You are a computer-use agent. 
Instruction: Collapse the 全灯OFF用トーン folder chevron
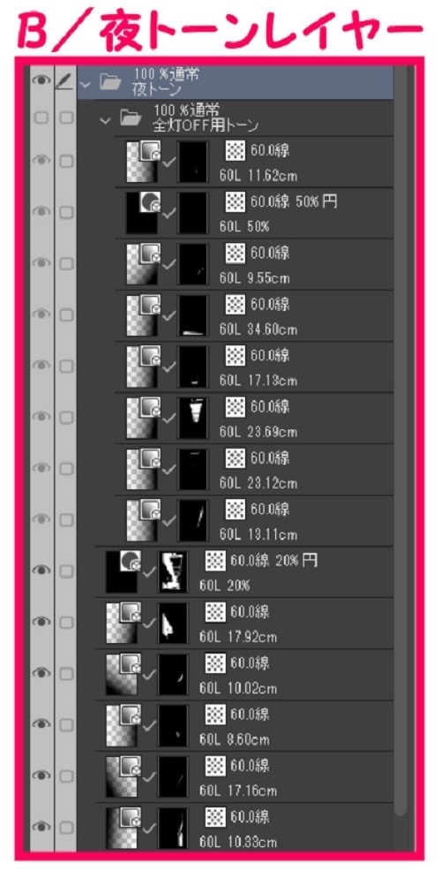coord(105,120)
